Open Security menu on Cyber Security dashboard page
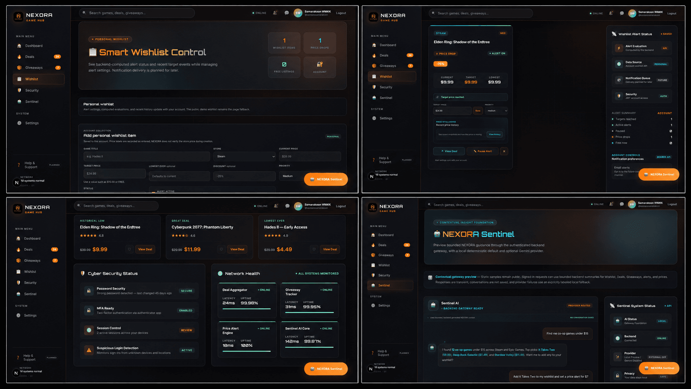The height and width of the screenshot is (389, 691). click(37, 283)
